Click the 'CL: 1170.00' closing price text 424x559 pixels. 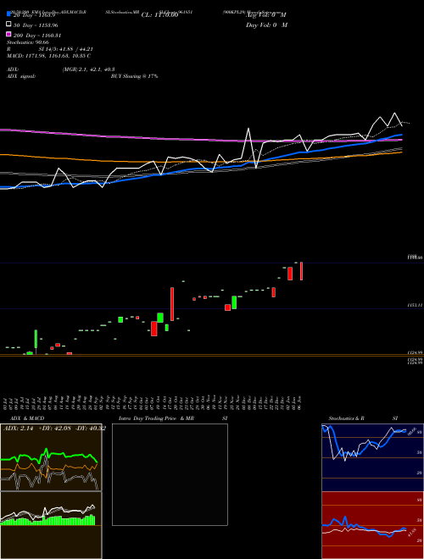[159, 15]
